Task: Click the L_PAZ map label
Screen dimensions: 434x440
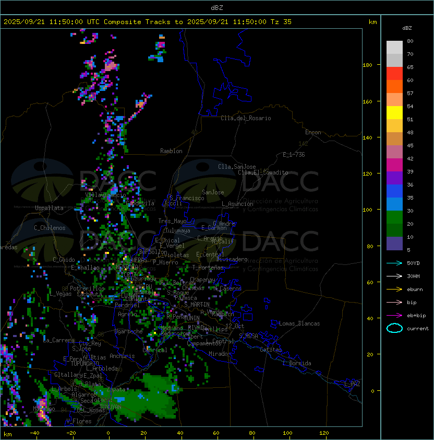Action: (352, 384)
